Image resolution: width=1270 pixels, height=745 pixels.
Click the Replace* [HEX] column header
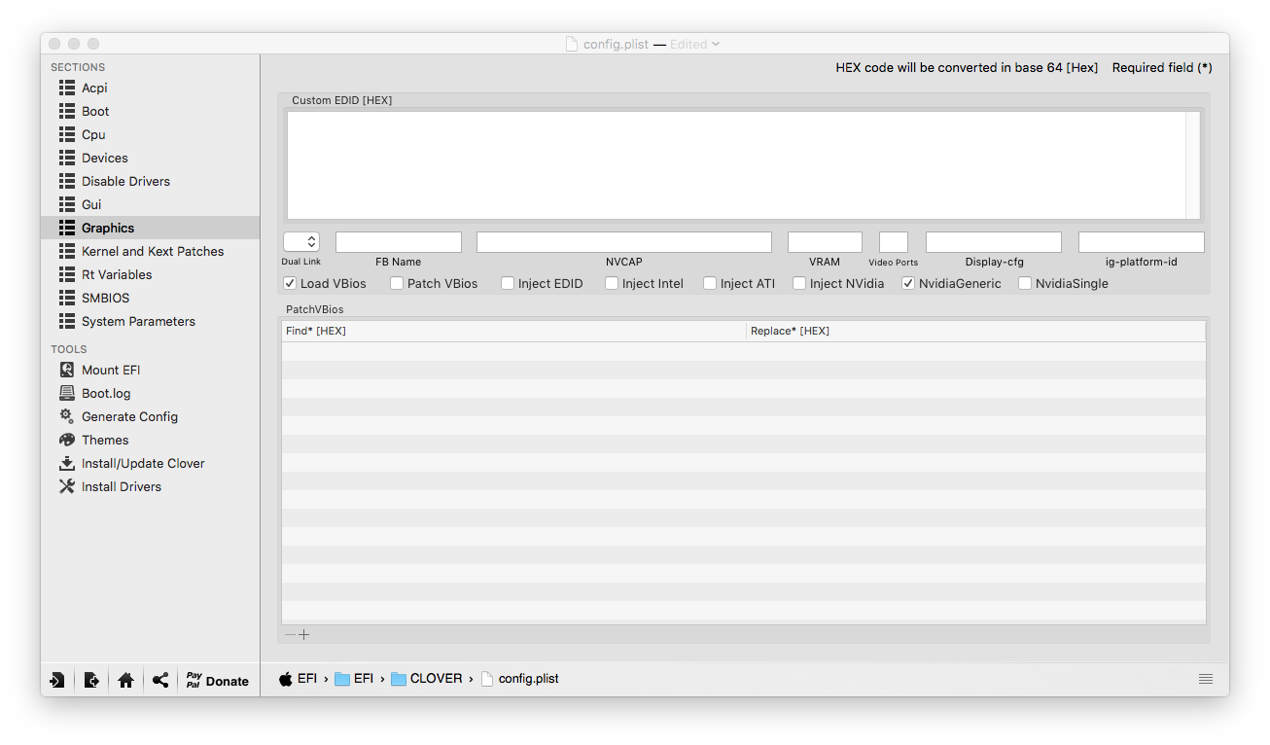point(976,331)
